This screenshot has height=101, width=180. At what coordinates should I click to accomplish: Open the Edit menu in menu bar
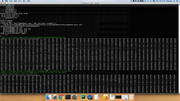(x=15, y=1)
